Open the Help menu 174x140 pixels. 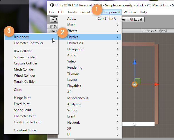pyautogui.click(x=143, y=12)
